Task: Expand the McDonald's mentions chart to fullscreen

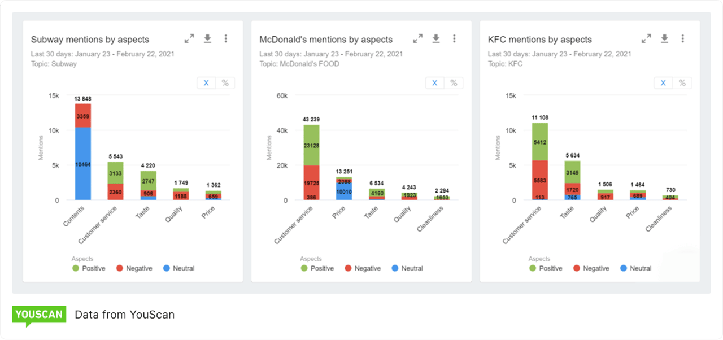Action: (x=418, y=38)
